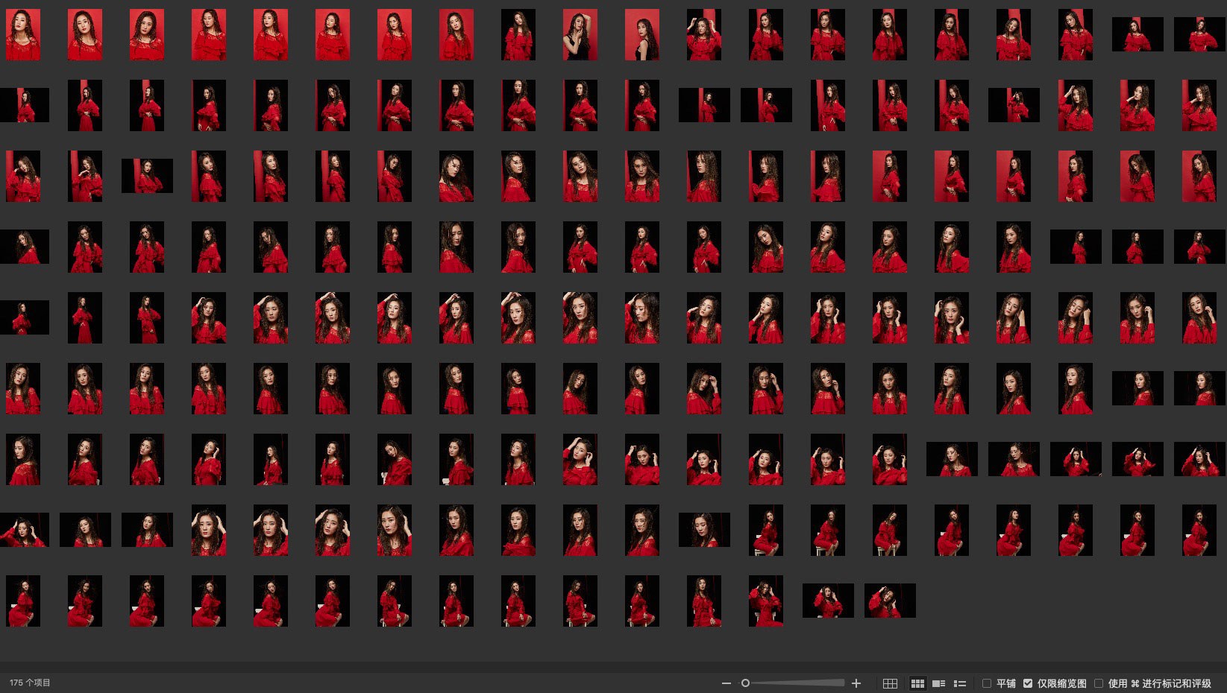Screen dimensions: 1227x693
Task: Select the only landscape thumbnail in the third row
Action: point(147,176)
